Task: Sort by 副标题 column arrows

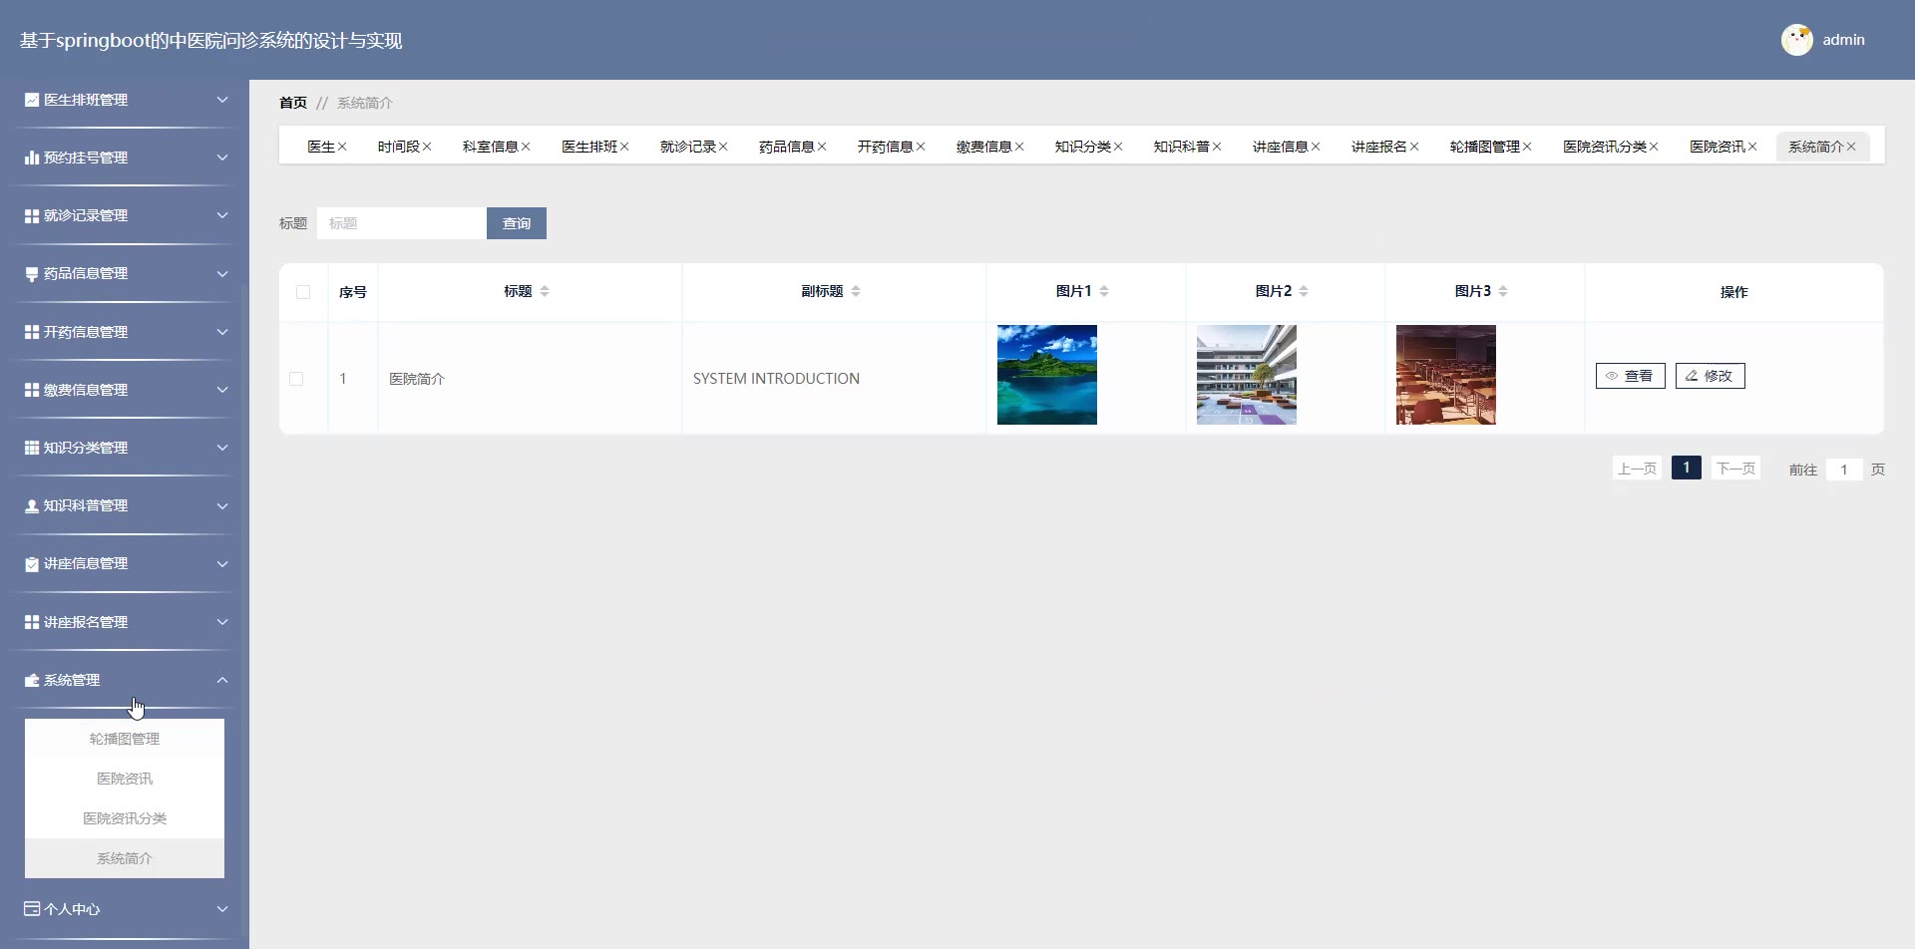Action: click(x=856, y=291)
